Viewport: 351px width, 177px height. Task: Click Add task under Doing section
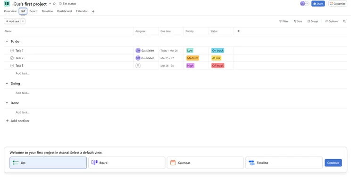[x=22, y=93]
